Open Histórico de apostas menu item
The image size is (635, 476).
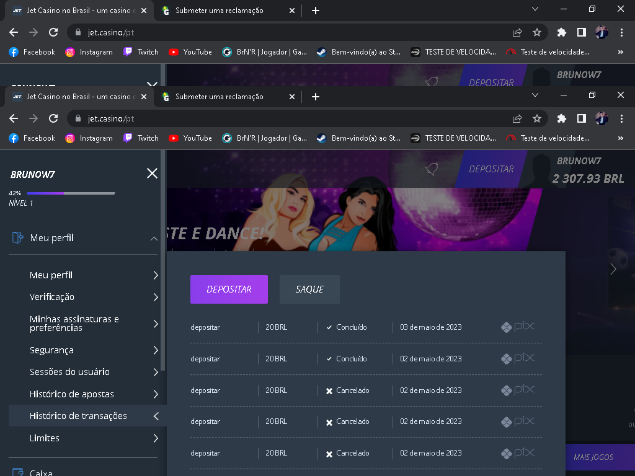pos(71,394)
